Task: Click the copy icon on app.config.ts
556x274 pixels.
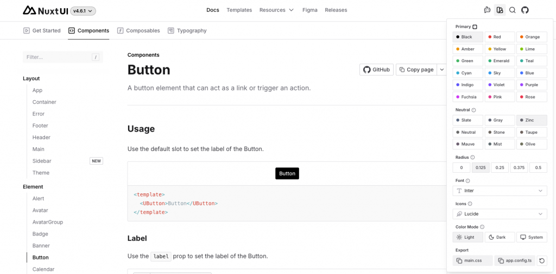Action: (x=501, y=260)
